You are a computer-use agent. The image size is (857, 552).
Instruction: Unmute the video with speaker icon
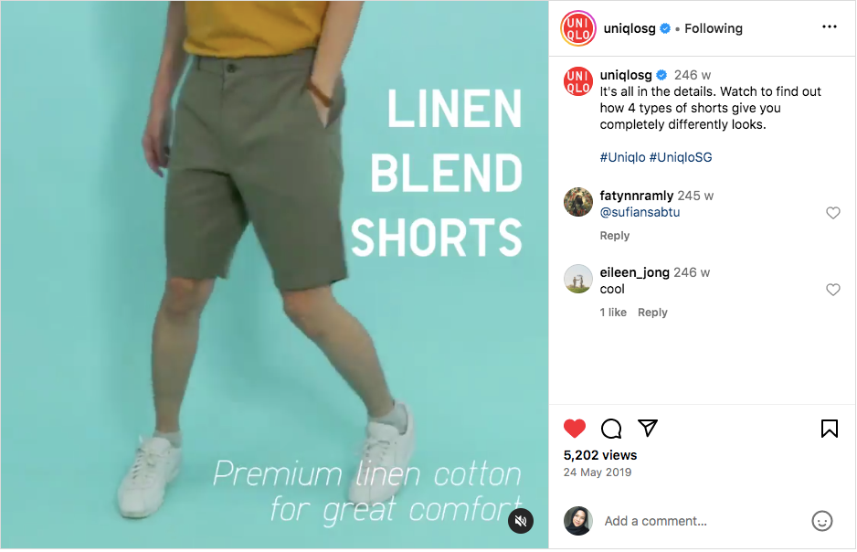[x=521, y=521]
